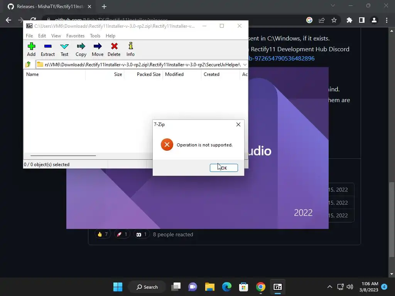
Task: Expand the address path dropdown in 7-Zip
Action: click(x=245, y=65)
